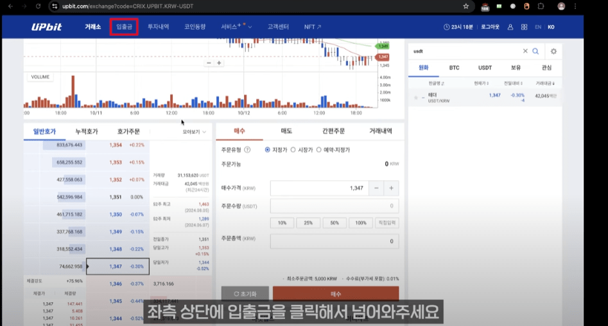
Task: Open the browser extensions puzzle icon
Action: tap(541, 6)
